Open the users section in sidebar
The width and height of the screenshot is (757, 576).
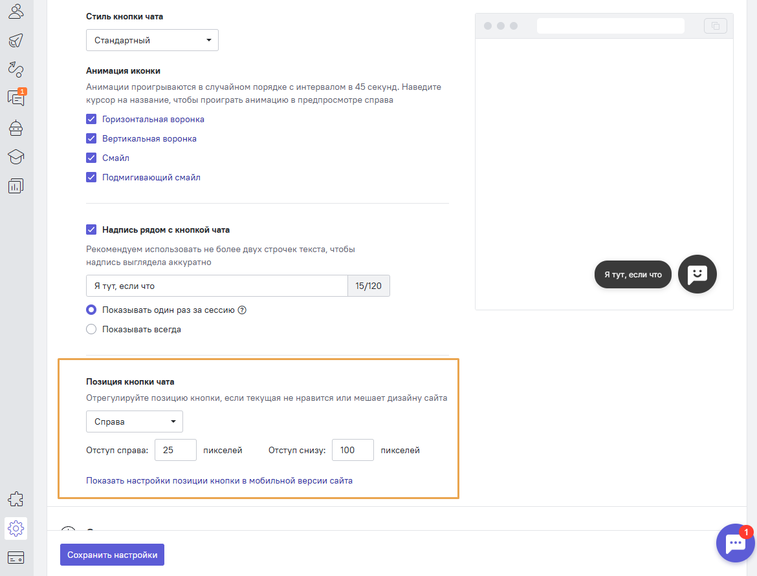click(16, 11)
